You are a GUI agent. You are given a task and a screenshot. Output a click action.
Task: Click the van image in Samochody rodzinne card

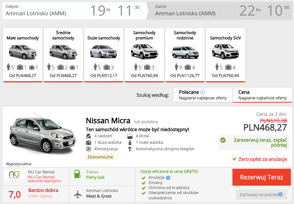[x=185, y=52]
